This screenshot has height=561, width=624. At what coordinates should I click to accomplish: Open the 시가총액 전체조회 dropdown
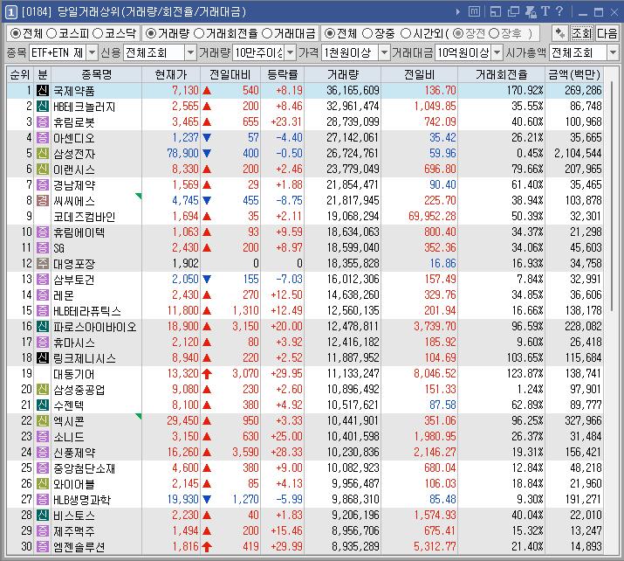613,52
